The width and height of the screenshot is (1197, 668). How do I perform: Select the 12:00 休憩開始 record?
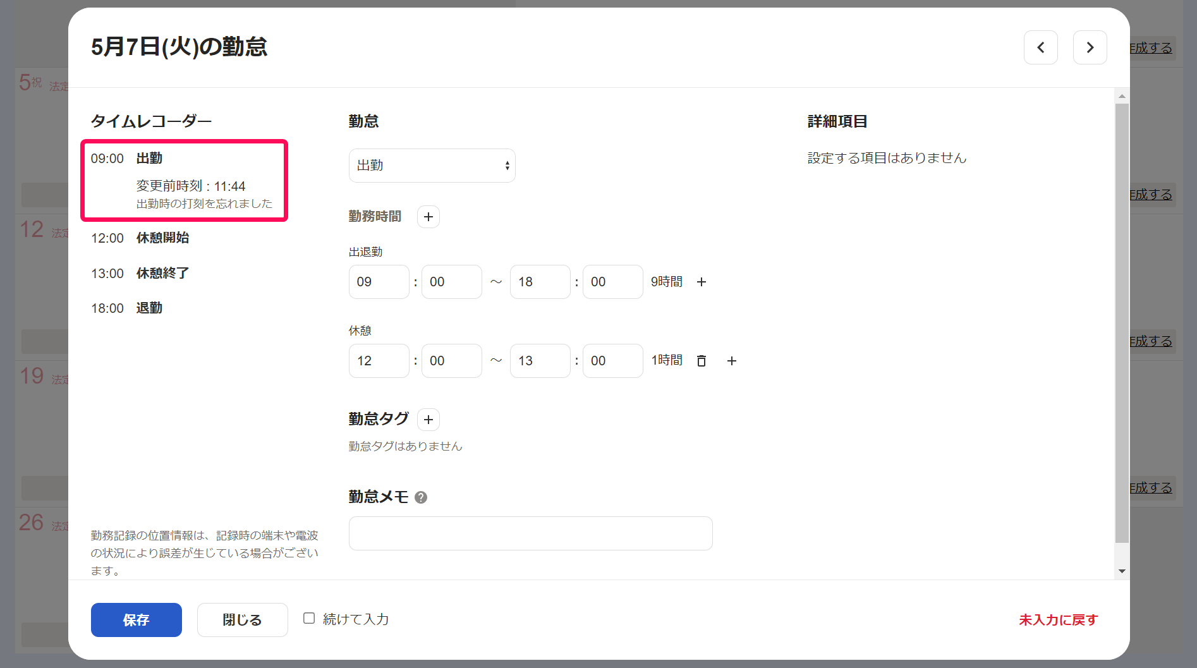click(x=140, y=238)
